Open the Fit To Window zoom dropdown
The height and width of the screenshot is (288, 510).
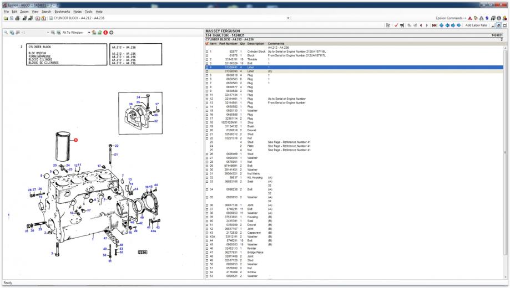point(89,33)
